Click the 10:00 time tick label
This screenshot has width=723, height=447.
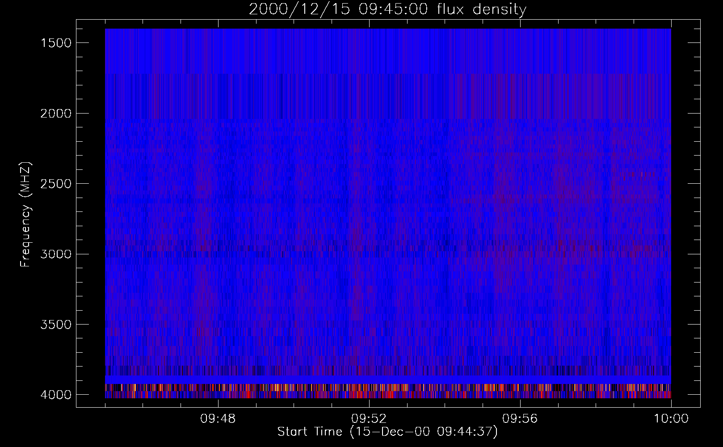(x=671, y=419)
